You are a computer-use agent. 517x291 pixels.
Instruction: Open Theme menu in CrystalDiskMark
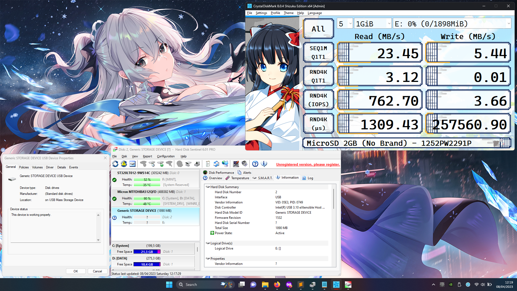pyautogui.click(x=288, y=13)
